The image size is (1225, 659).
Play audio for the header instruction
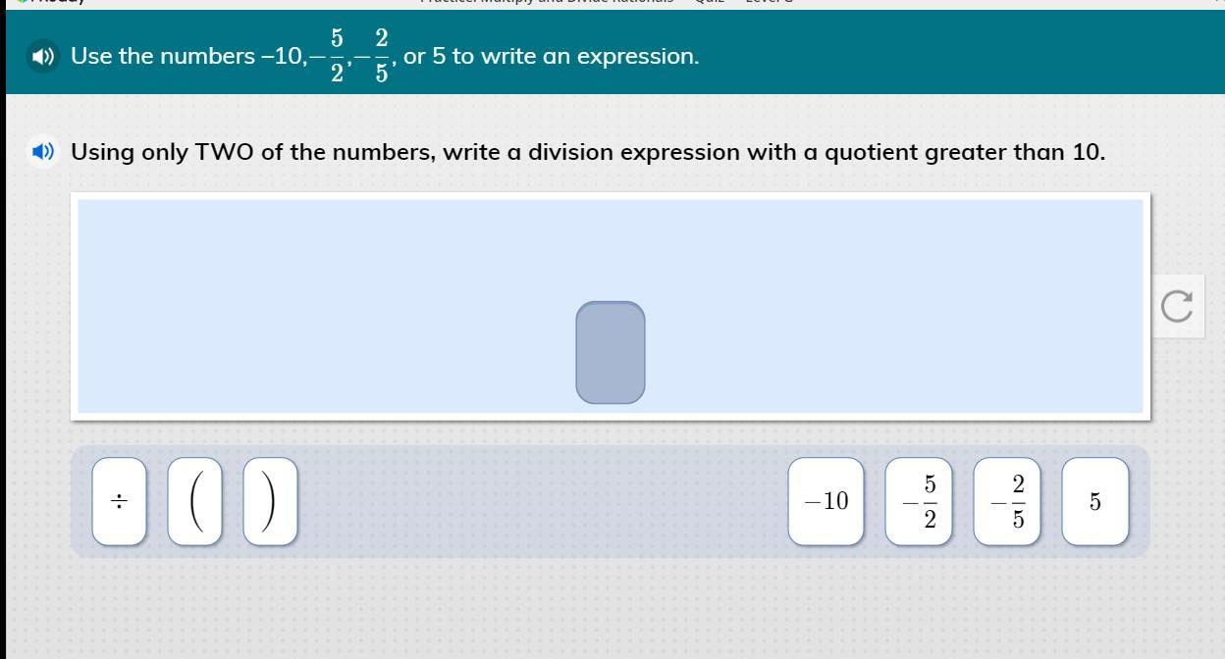pos(43,56)
